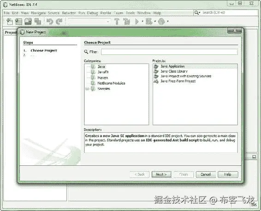Open the Run Project dropdown arrow
261x211 pixels.
coord(142,22)
